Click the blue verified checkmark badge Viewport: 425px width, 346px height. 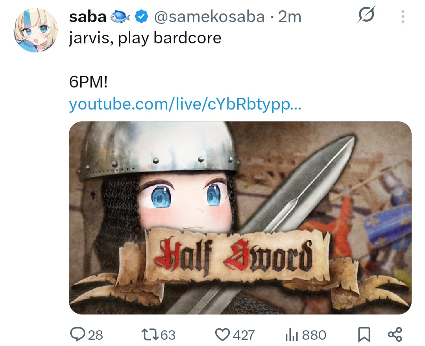pos(142,17)
